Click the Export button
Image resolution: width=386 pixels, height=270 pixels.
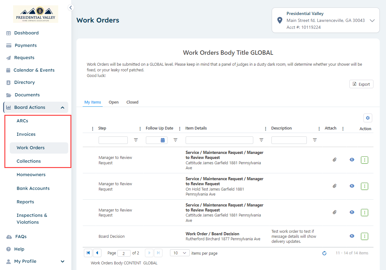pos(361,84)
